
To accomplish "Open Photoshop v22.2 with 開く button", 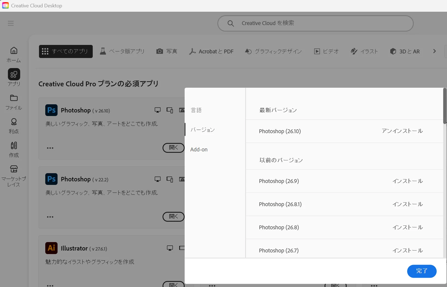I will coord(173,216).
